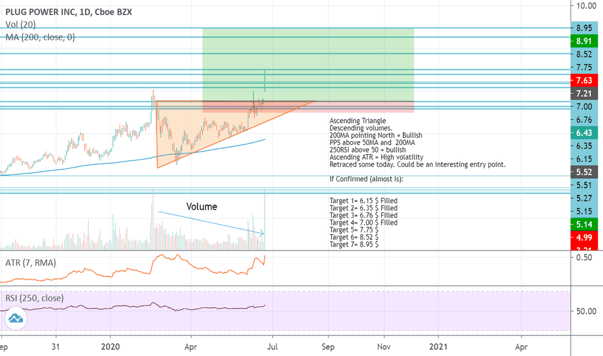Screen dimensions: 603x356
Task: Click the 31 date label on time axis
Action: (56, 347)
